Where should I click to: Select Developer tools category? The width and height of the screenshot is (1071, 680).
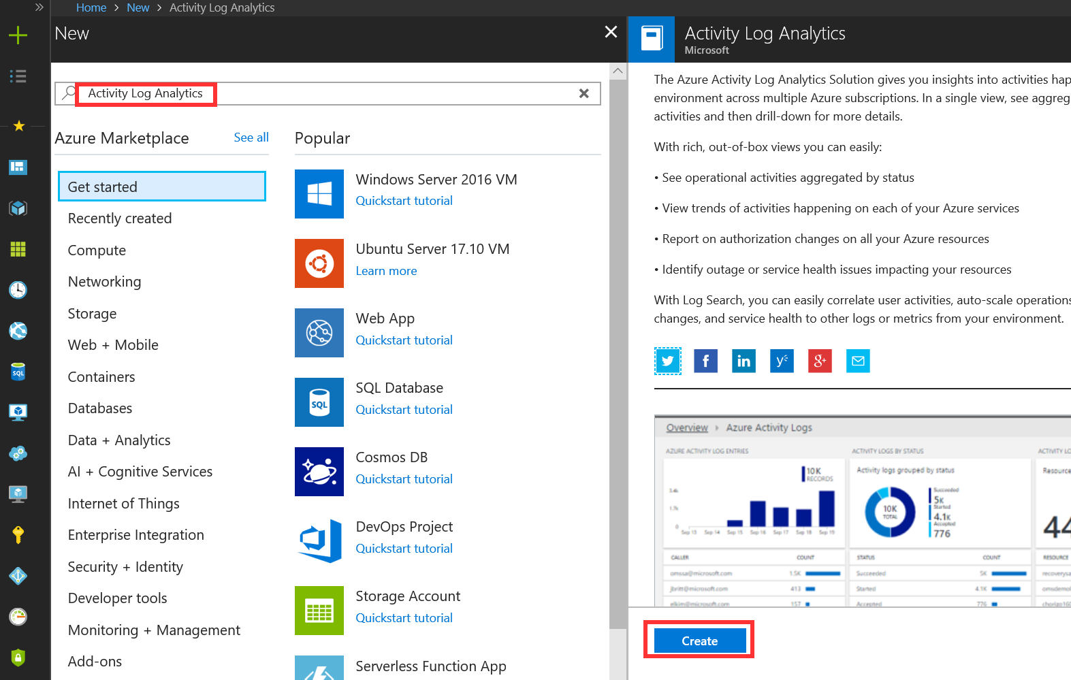[x=117, y=598]
